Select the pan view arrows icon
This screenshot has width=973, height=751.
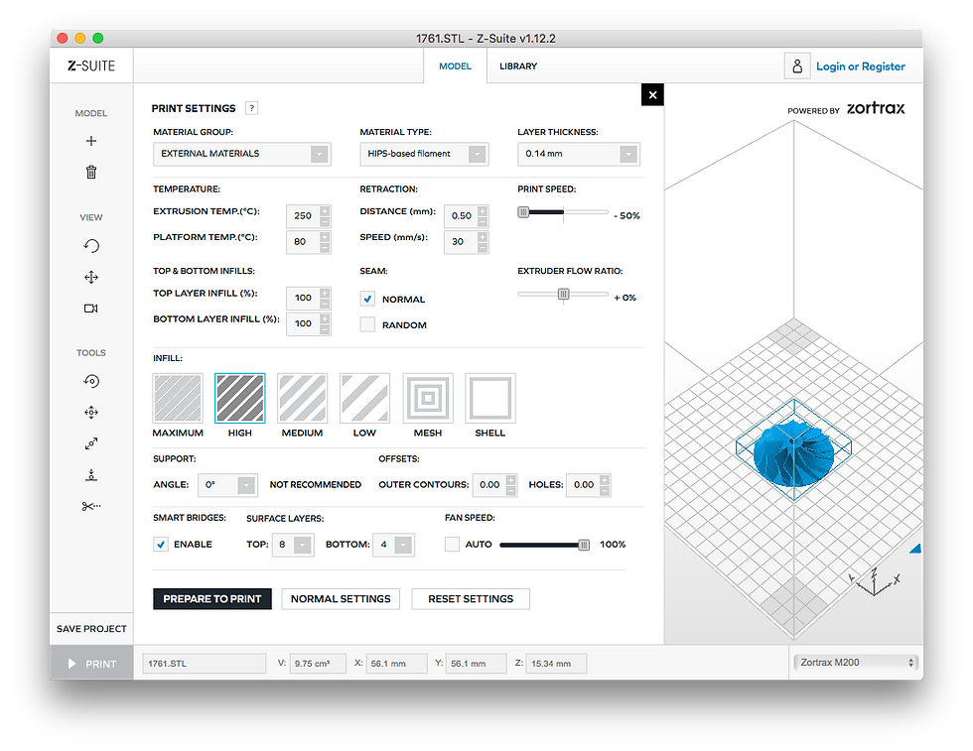(91, 277)
